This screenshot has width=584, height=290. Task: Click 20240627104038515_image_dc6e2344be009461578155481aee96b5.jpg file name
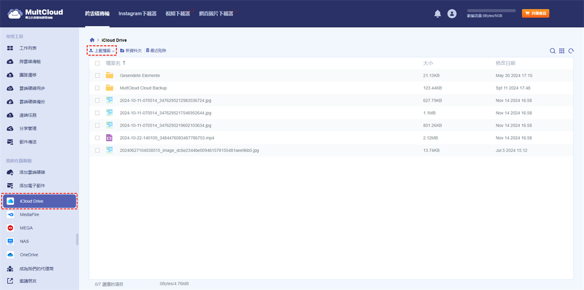[189, 150]
